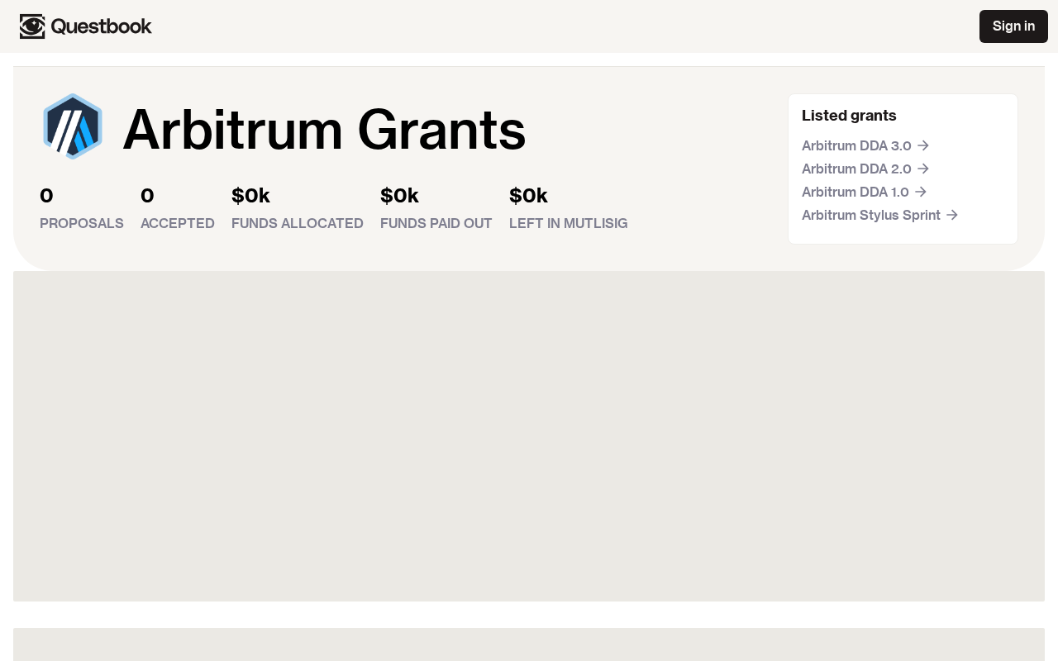Screen dimensions: 1058x661
Task: Open the Arbitrum DDA 2.0 grant link
Action: [856, 169]
